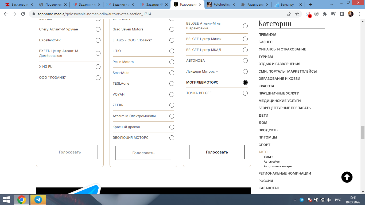365x205 pixels.
Task: Click Голосовать below the ООО "ЛОЗАНЖ" list
Action: 70,152
